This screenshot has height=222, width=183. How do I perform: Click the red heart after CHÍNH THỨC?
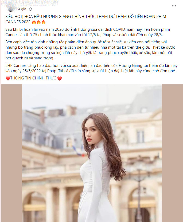60,78
